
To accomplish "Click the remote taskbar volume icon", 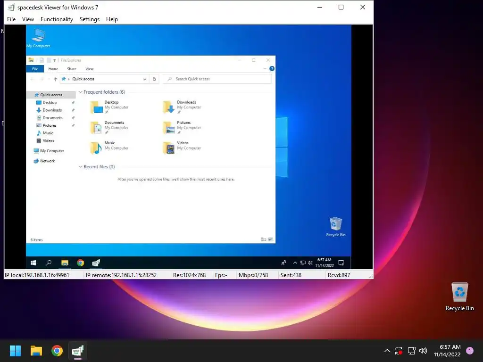I will tap(310, 263).
